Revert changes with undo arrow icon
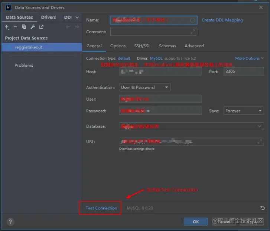This screenshot has width=270, height=231. tap(263, 208)
